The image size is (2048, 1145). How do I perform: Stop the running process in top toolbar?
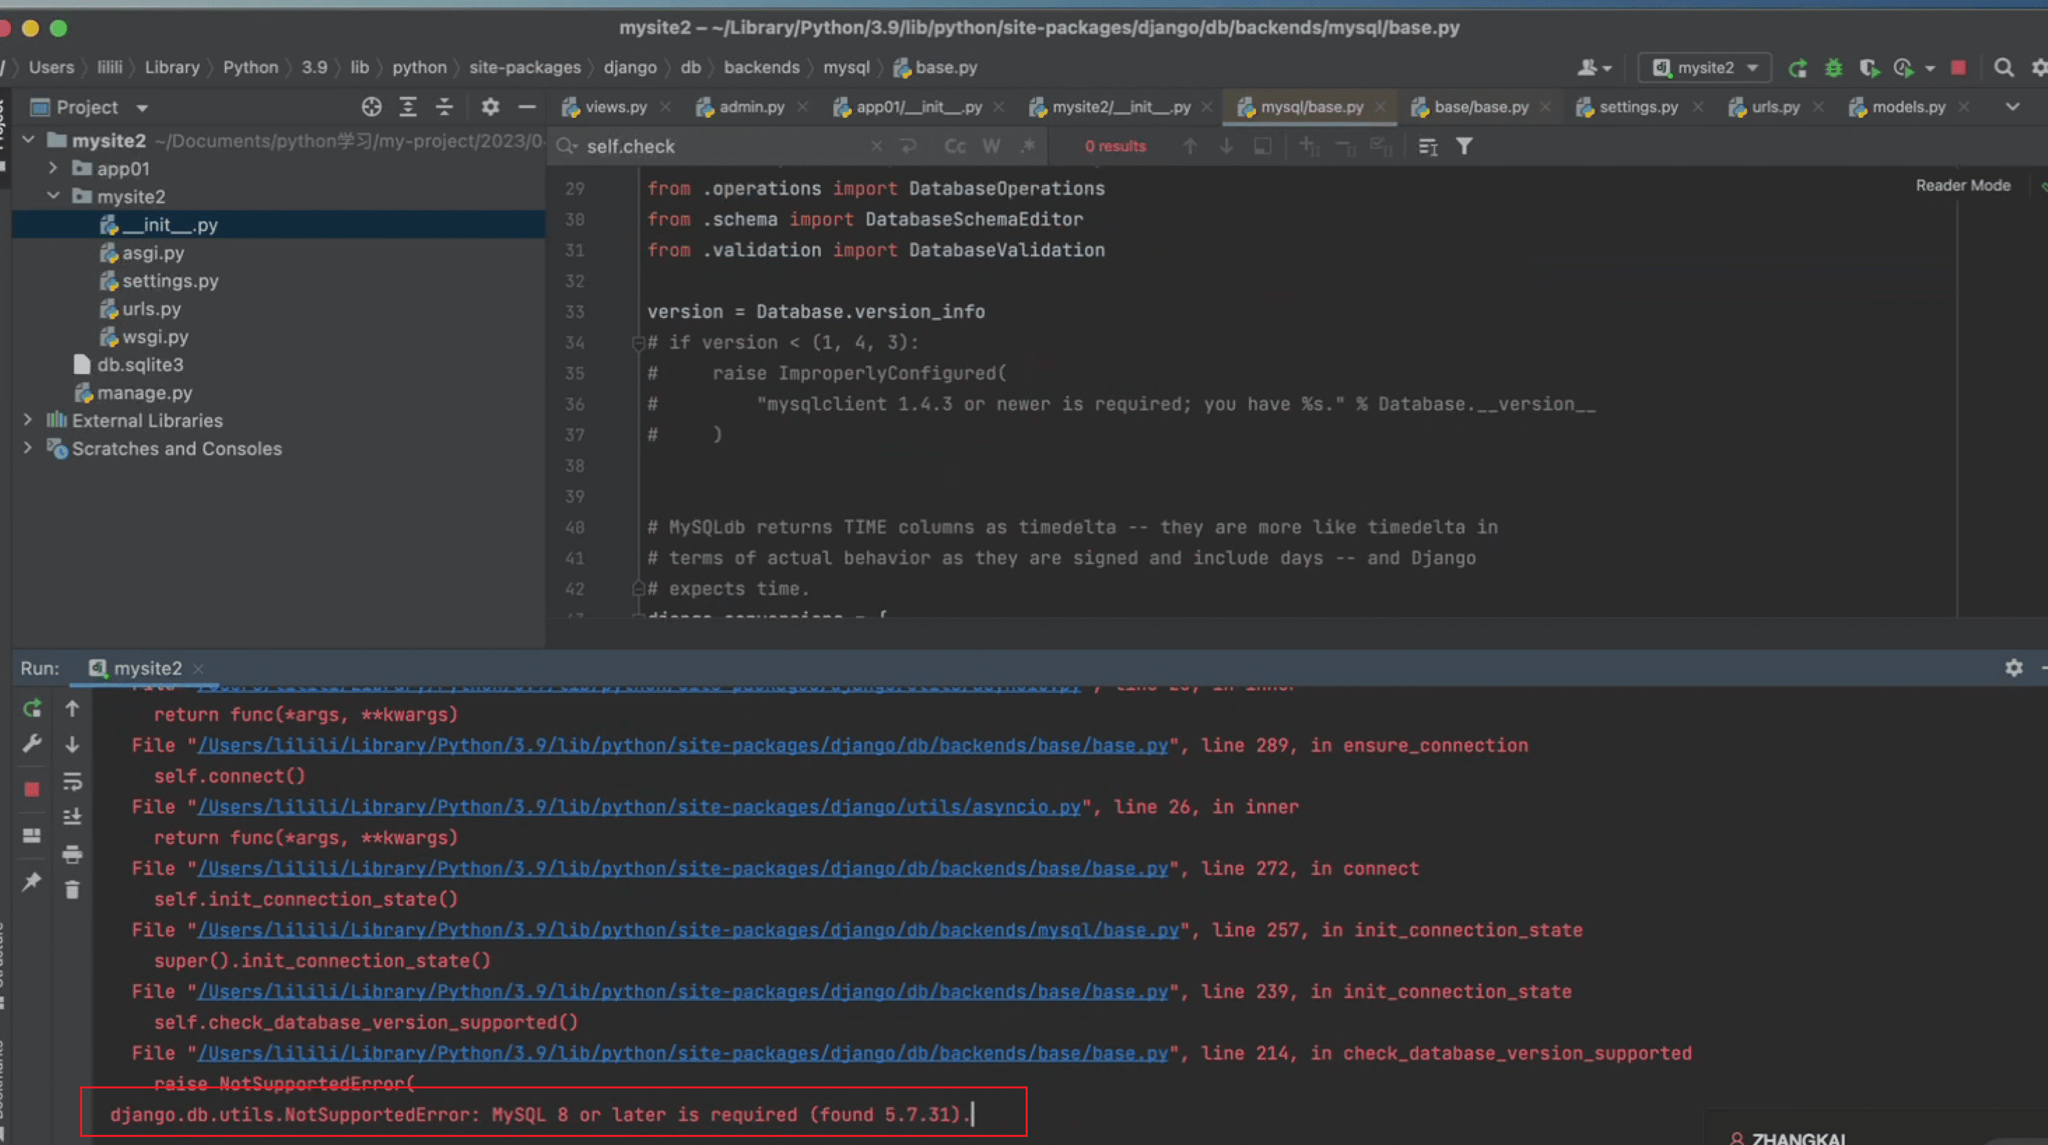(x=1959, y=69)
